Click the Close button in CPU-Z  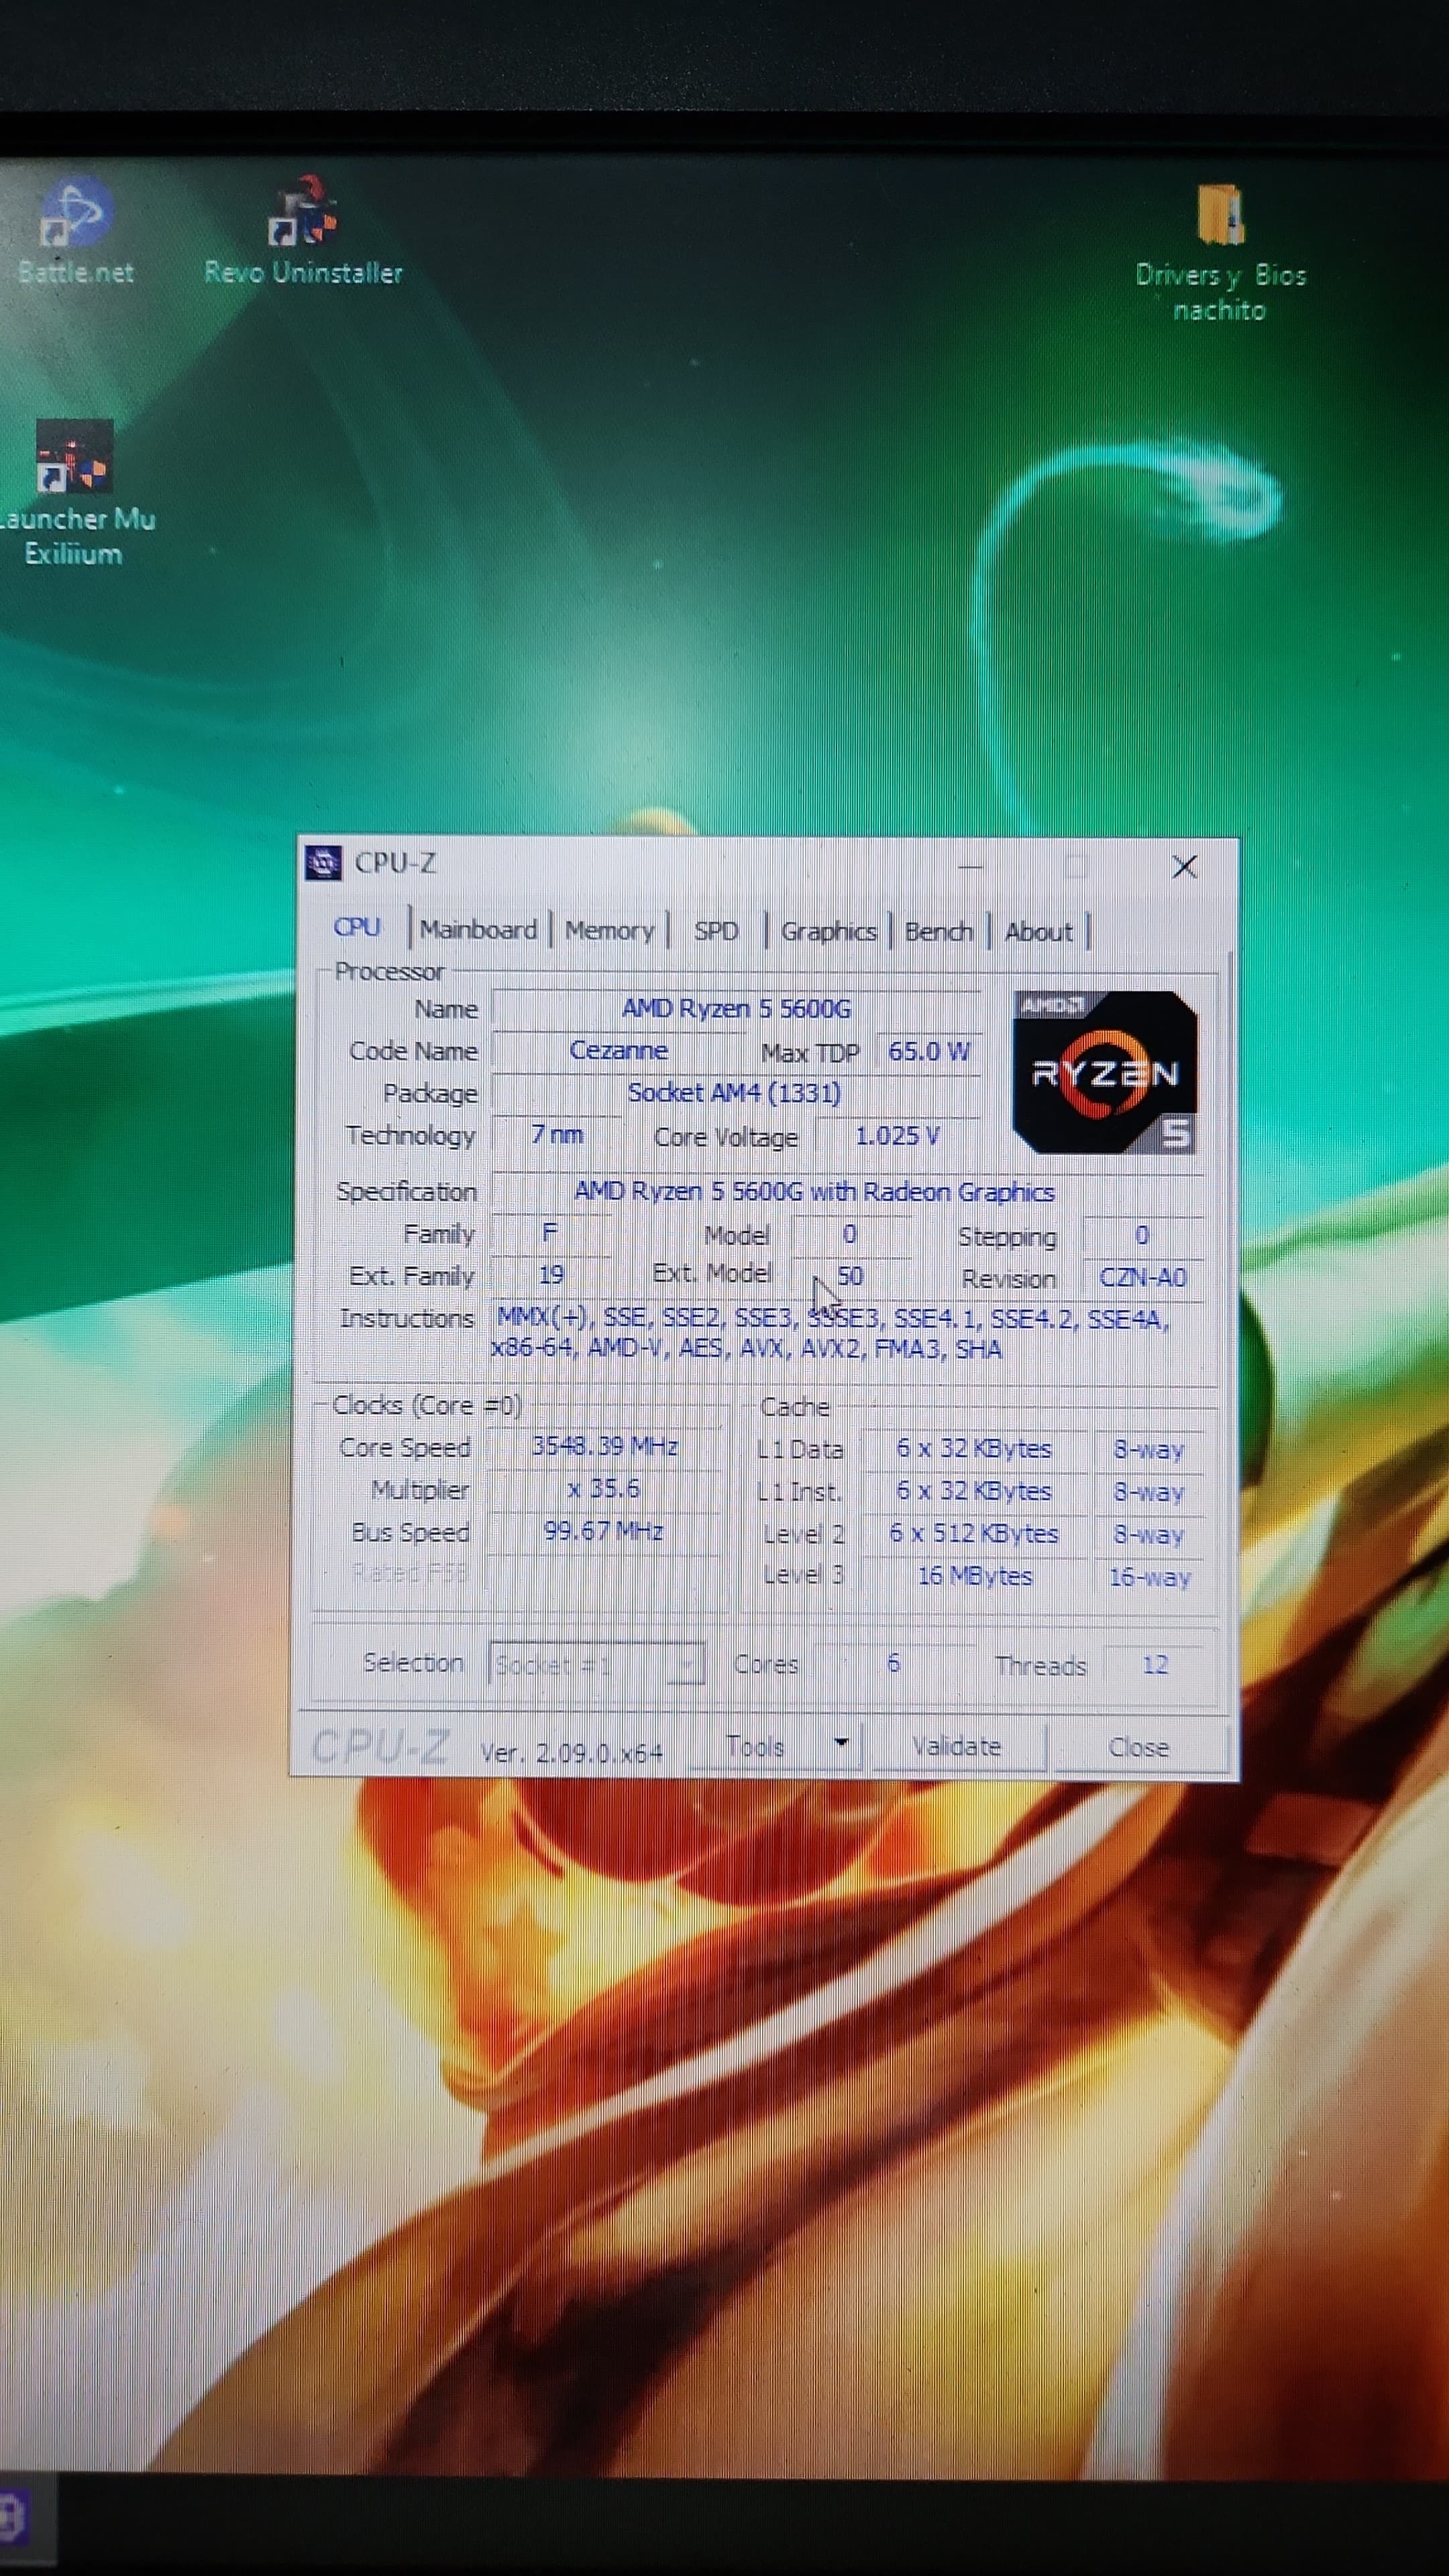tap(1139, 1747)
